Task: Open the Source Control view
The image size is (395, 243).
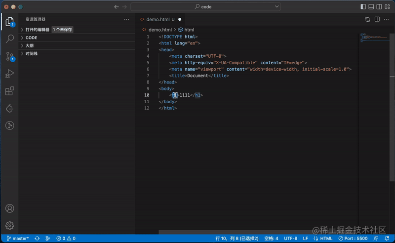Action: (x=10, y=56)
